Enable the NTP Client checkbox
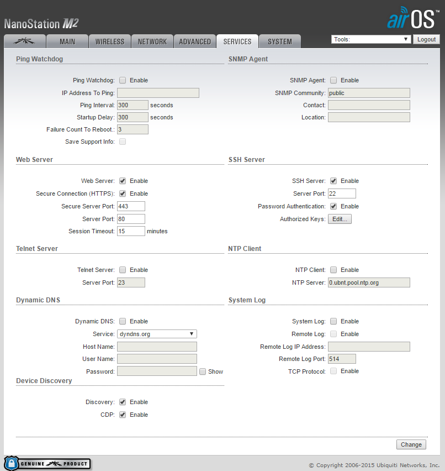Viewport: 445px width, 471px height. point(333,270)
